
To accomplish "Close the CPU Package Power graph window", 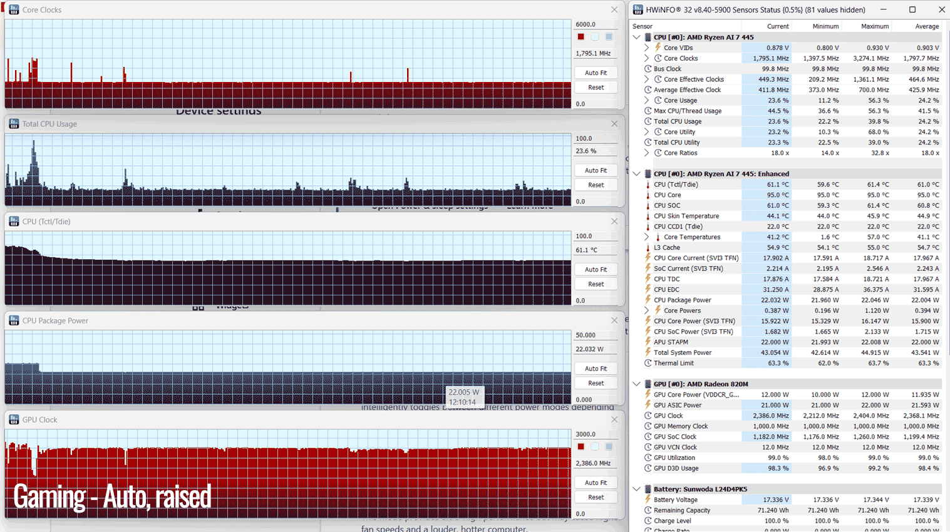I will [614, 320].
